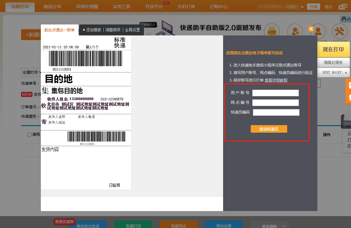351x228 pixels.
Task: Focus the 网点编号 text field
Action: coord(275,103)
